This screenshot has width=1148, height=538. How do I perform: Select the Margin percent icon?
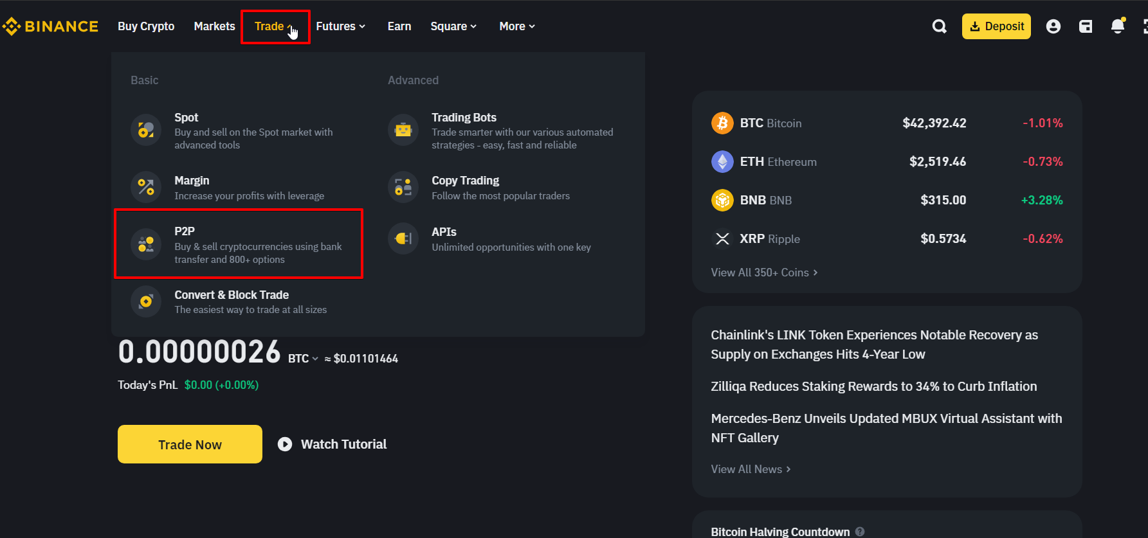(x=146, y=187)
